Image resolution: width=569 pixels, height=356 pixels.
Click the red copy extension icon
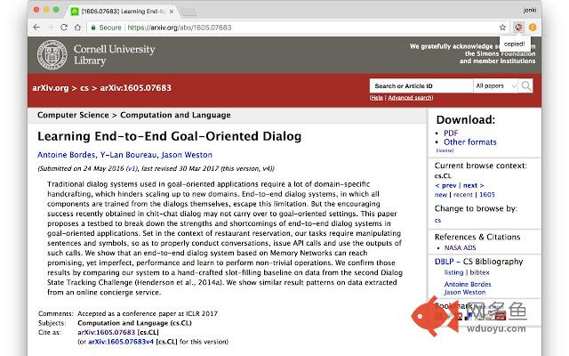tap(519, 28)
